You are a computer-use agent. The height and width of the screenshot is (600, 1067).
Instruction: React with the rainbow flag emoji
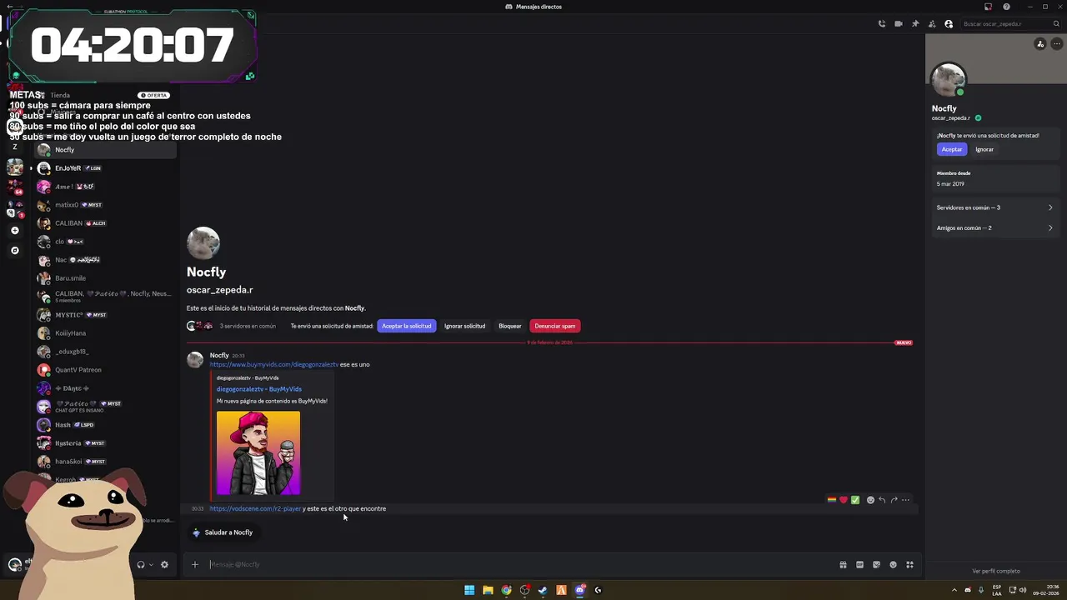click(831, 500)
